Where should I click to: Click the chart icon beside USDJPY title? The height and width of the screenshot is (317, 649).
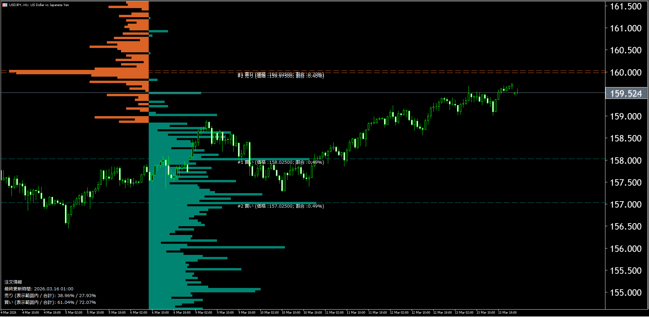(5, 5)
